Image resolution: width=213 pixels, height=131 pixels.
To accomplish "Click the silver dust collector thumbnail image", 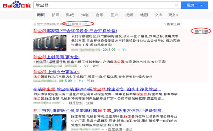I will point(50,43).
